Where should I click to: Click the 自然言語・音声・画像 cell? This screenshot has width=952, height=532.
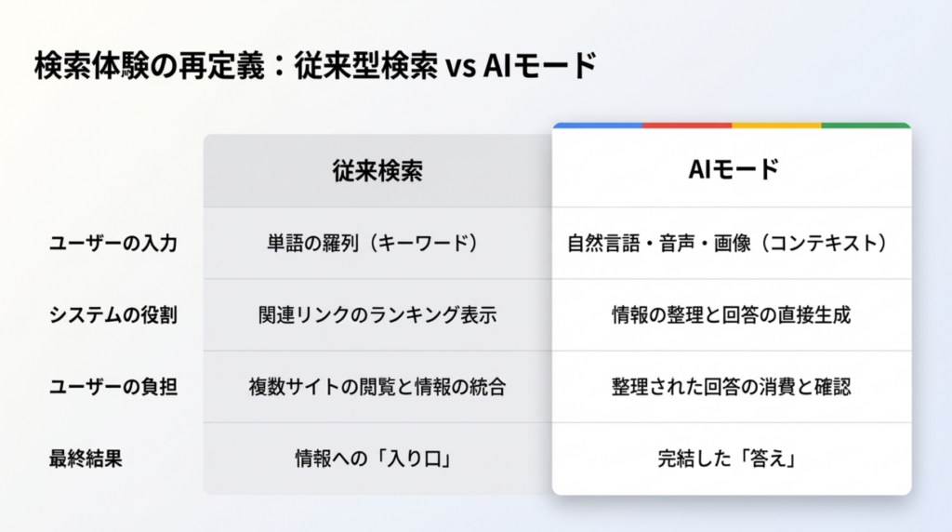[731, 244]
